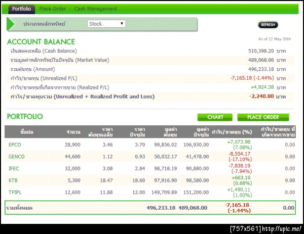This screenshot has width=304, height=234.
Task: Select TPIPL cost value 149,709.89
Action: coord(164,193)
